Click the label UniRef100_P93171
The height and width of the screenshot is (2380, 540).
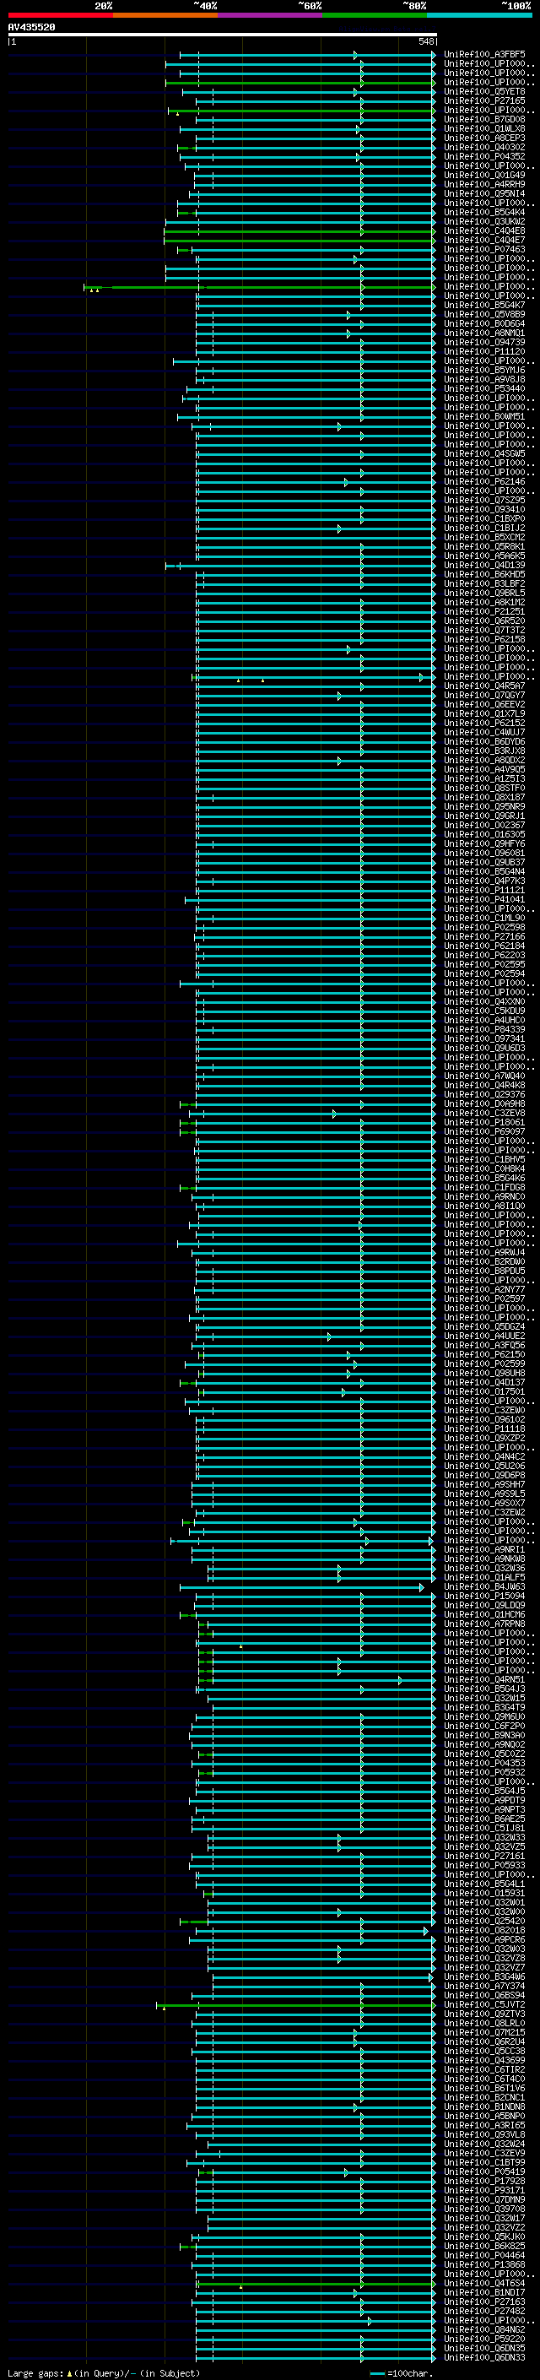coord(483,2191)
